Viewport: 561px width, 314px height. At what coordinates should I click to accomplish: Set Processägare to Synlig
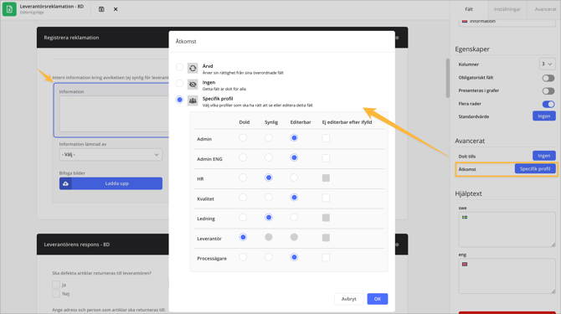tap(269, 257)
